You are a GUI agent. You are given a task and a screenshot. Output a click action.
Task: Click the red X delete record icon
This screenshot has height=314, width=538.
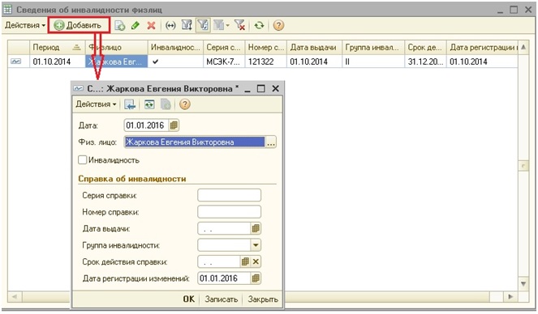(151, 25)
